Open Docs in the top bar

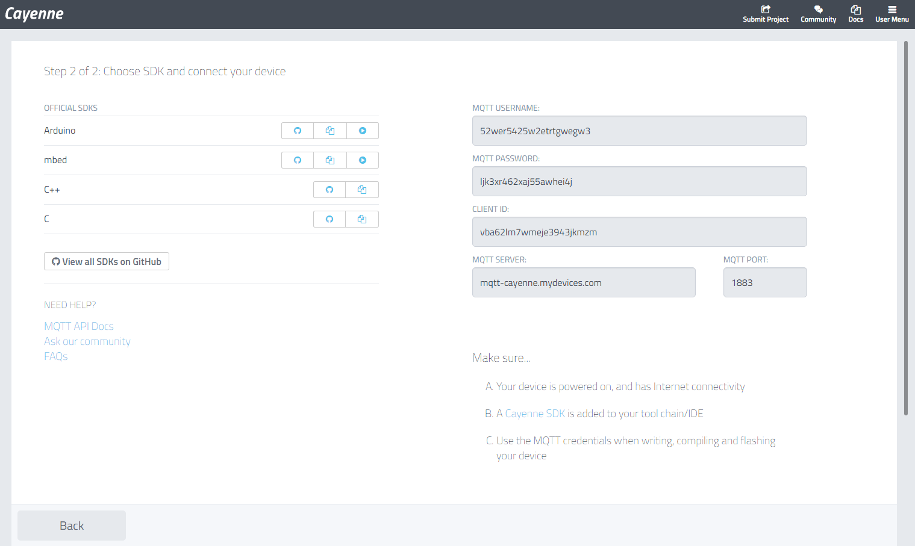pyautogui.click(x=856, y=14)
